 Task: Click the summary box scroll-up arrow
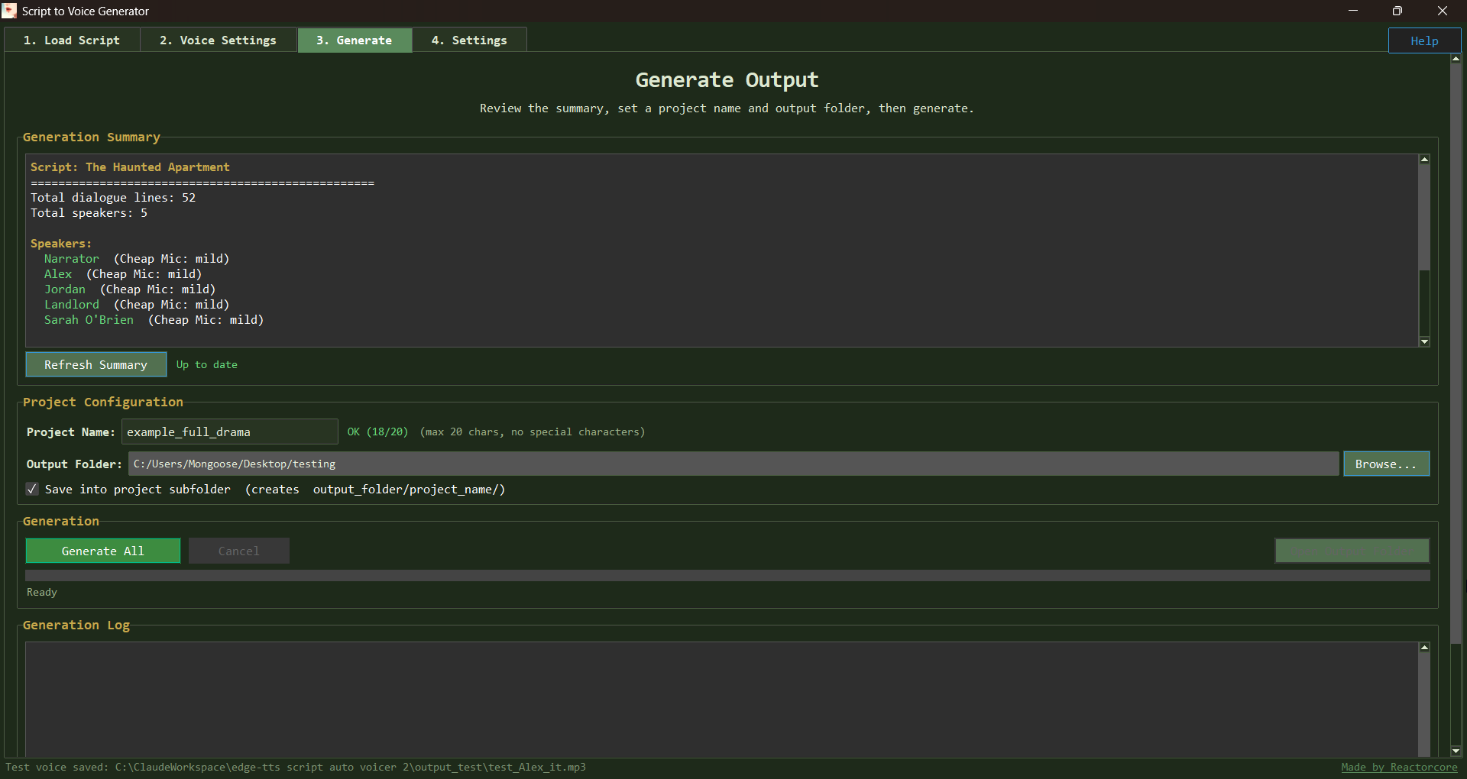tap(1424, 160)
